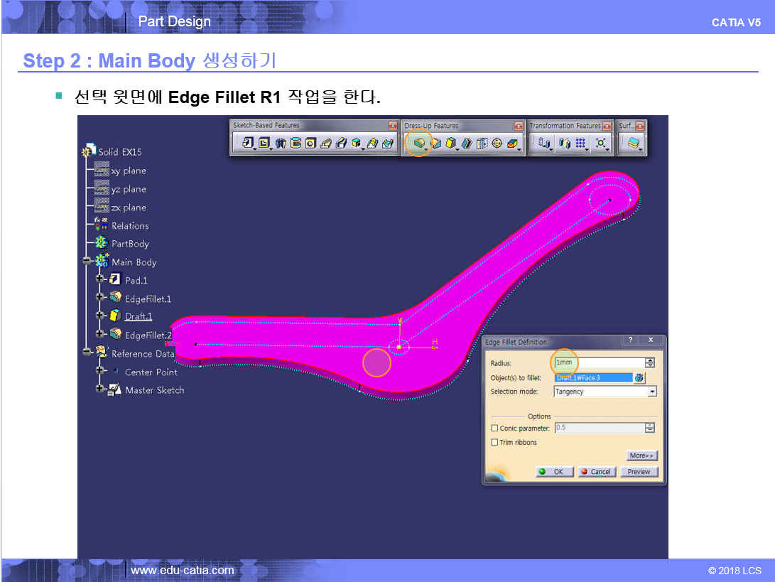Select the Multi-sections Solid icon
The image size is (775, 582).
372,144
